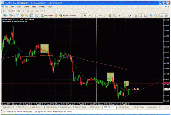
Task: Switch to the EURUSD,Daily chart tab
Action: 66,107
